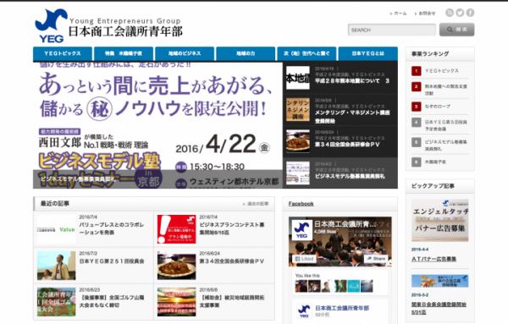The width and height of the screenshot is (508, 324).
Task: Toggle the Liked button in Facebook widget
Action: click(305, 259)
